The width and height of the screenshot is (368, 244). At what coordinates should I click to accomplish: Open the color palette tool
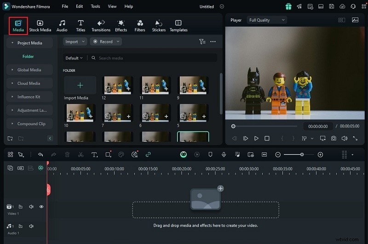121,155
